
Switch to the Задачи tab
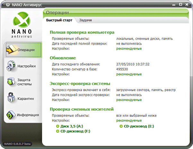click(85, 20)
